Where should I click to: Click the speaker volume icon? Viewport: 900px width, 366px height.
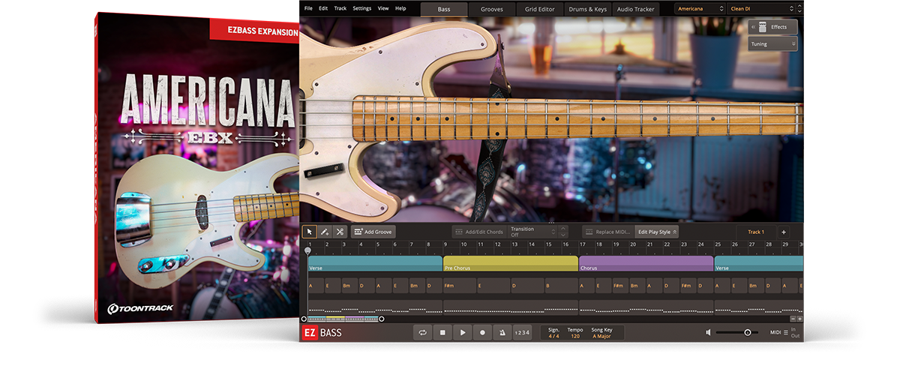[x=709, y=332]
